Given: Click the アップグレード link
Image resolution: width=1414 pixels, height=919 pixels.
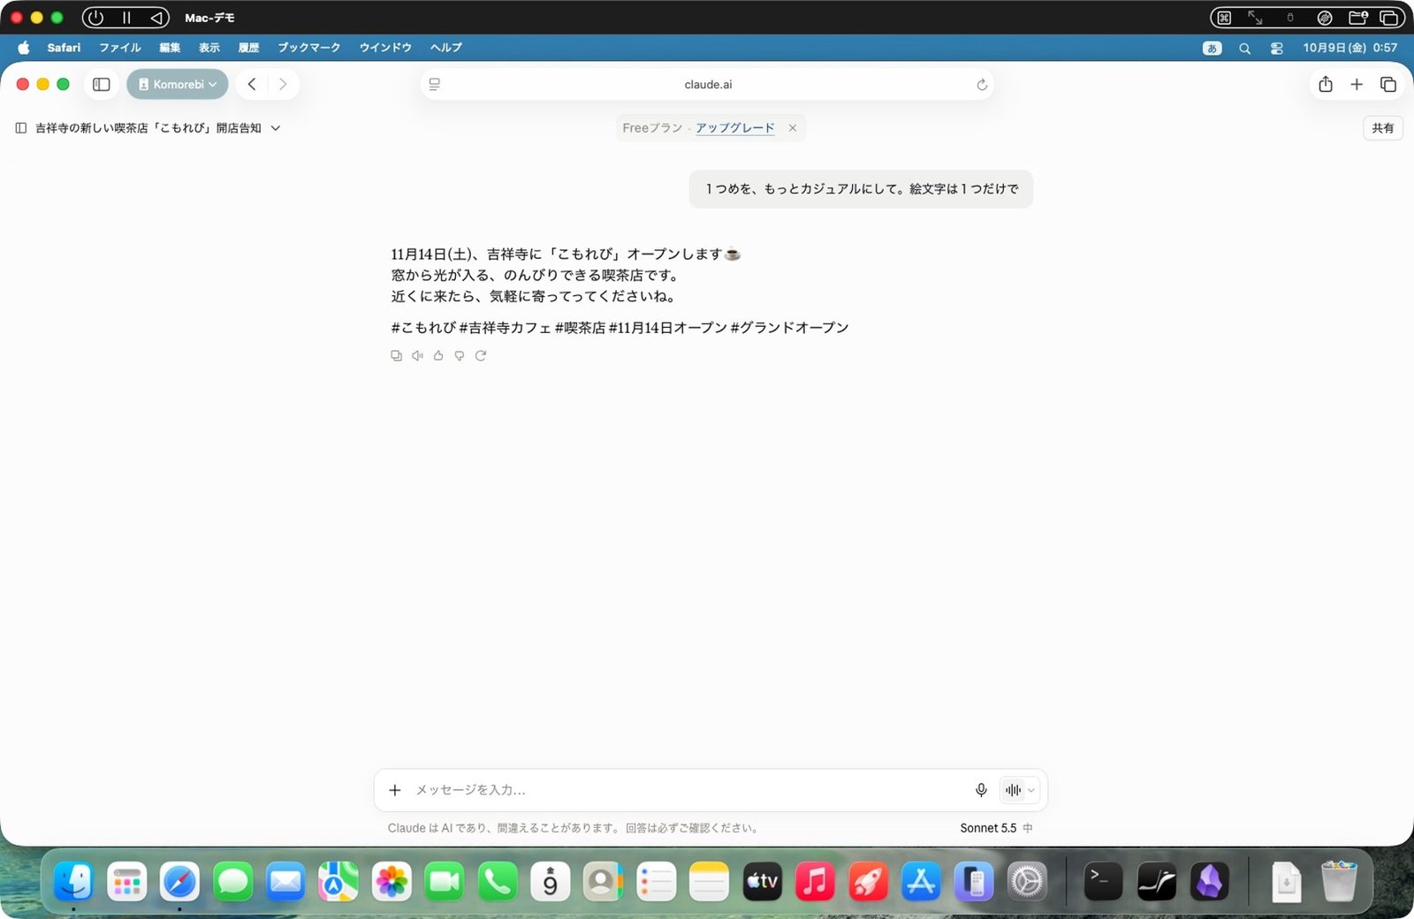Looking at the screenshot, I should coord(735,128).
